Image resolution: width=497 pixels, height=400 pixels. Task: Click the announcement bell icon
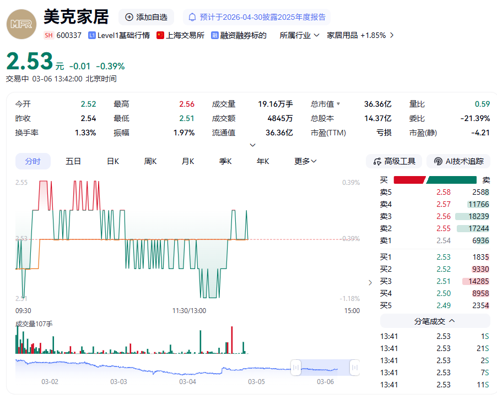point(192,17)
